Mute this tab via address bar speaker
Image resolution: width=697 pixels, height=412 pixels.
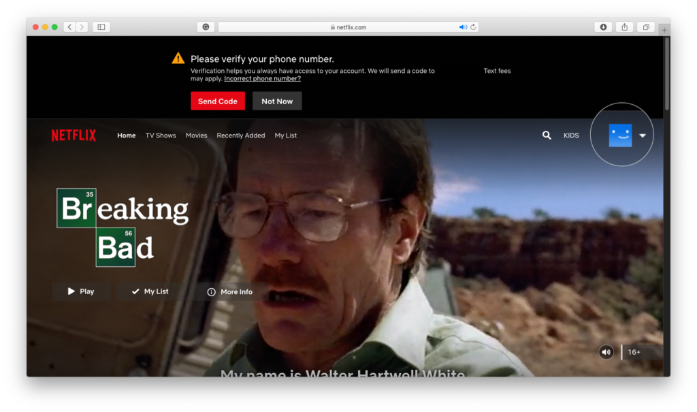[x=463, y=27]
